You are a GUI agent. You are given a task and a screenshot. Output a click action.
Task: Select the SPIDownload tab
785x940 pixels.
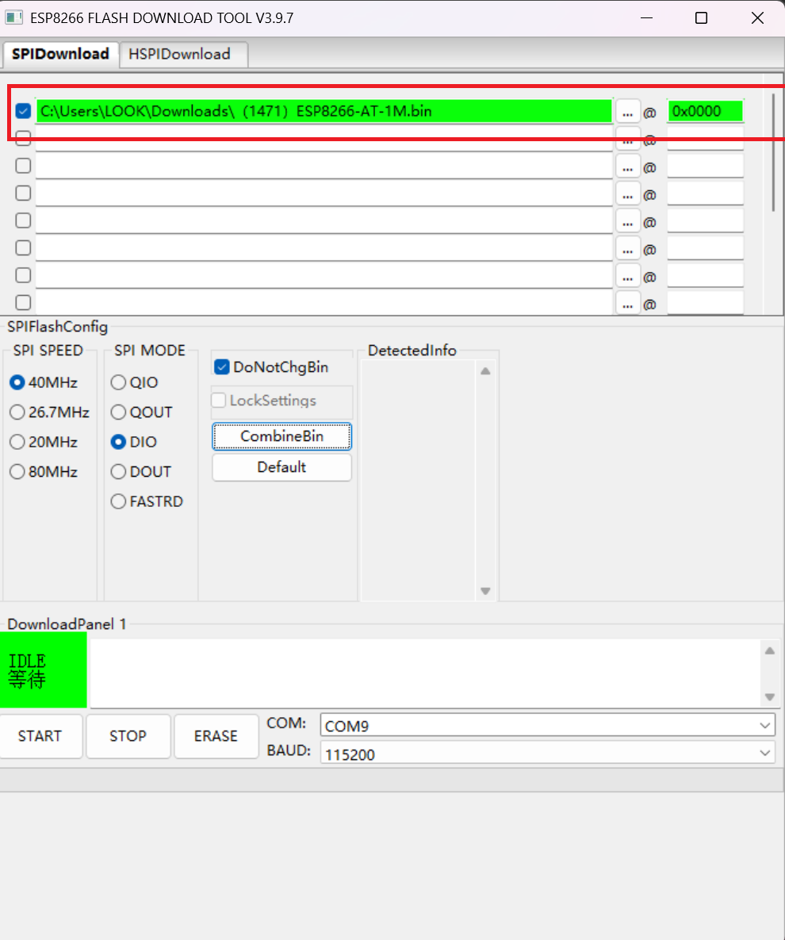[x=60, y=54]
